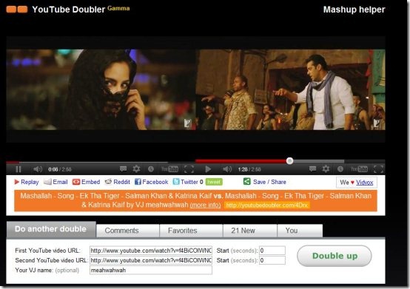Open settings gear on right video
This screenshot has width=410, height=289.
point(326,169)
